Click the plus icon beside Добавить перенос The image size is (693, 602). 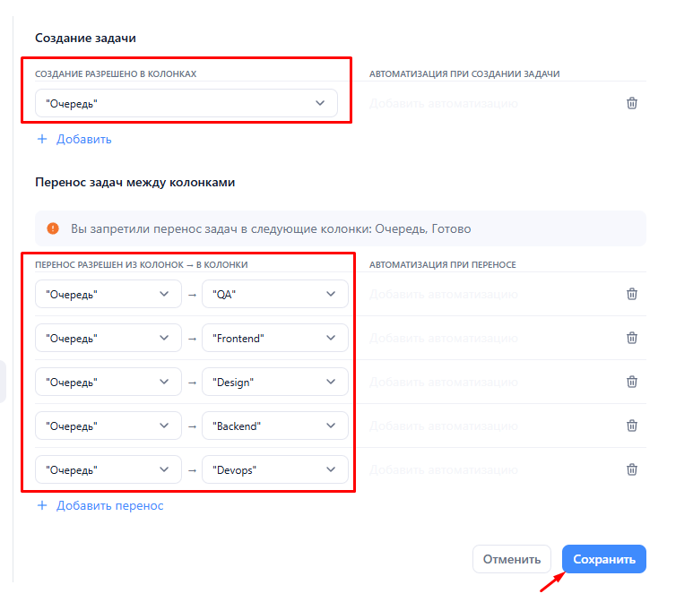pyautogui.click(x=42, y=505)
